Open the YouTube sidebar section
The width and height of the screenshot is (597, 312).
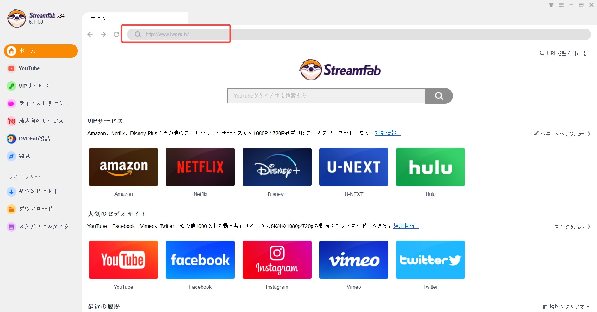click(41, 68)
